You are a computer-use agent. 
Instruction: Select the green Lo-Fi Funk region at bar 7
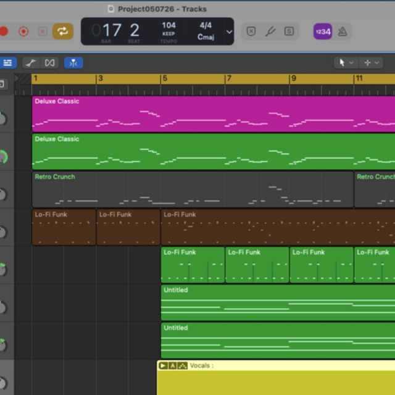257,265
